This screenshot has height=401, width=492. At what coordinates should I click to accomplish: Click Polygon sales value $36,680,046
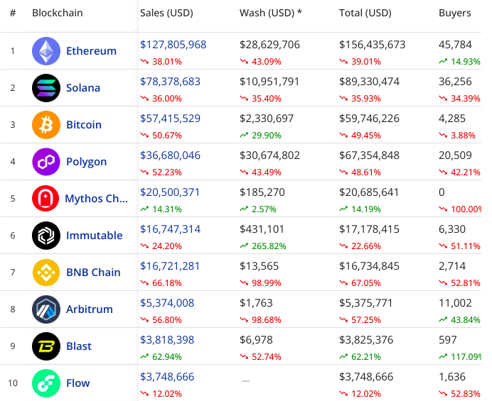click(x=170, y=155)
